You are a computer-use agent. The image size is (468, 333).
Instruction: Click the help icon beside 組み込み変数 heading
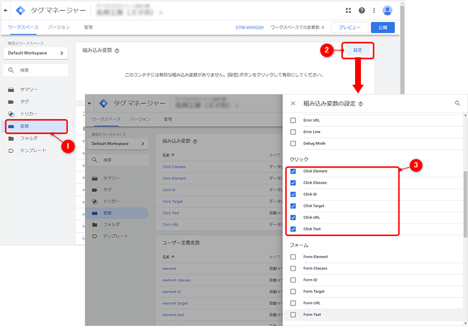117,51
